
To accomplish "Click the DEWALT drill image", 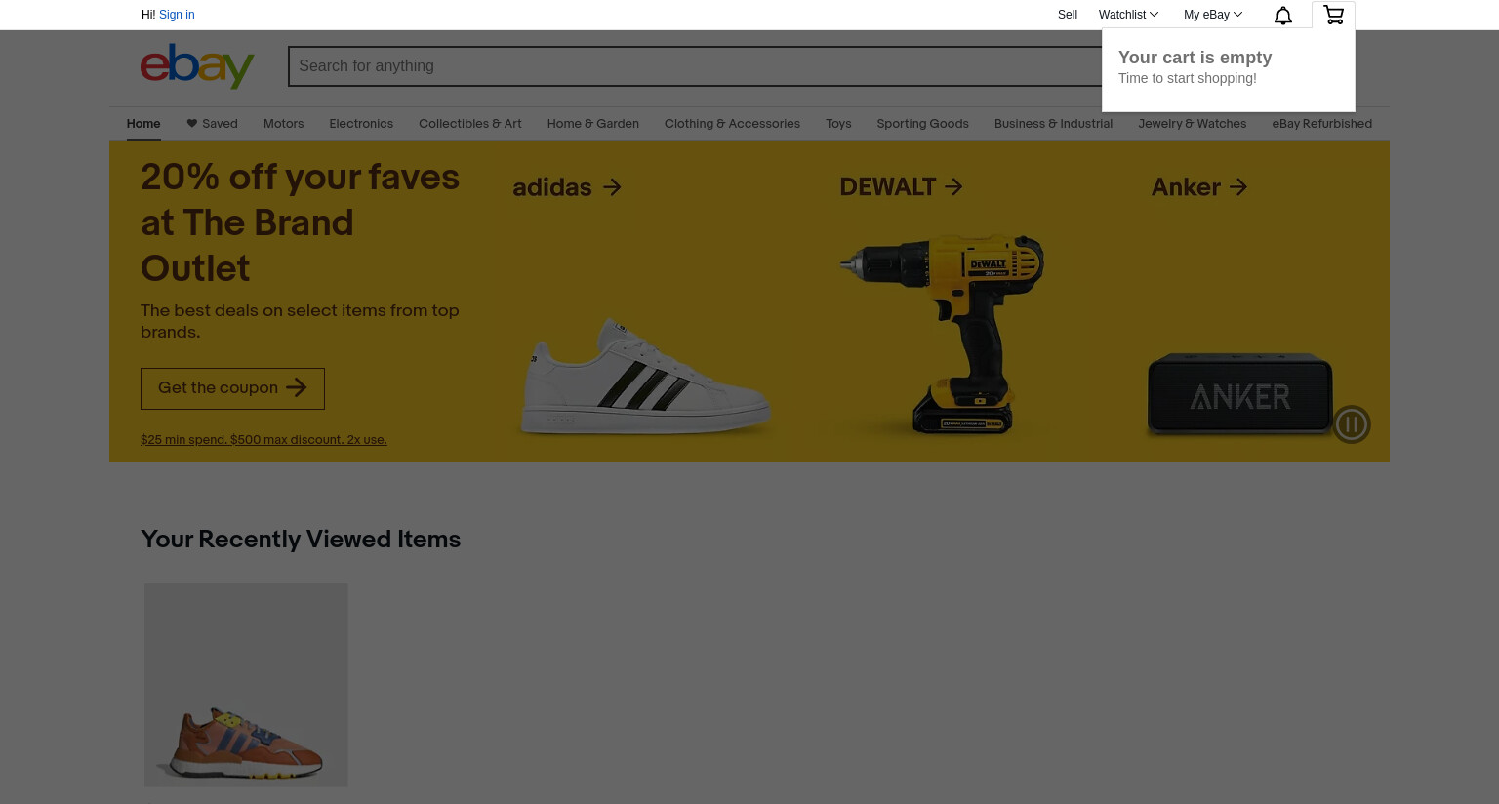I will click(x=943, y=333).
